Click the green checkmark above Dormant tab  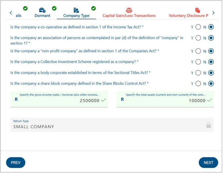point(54,8)
